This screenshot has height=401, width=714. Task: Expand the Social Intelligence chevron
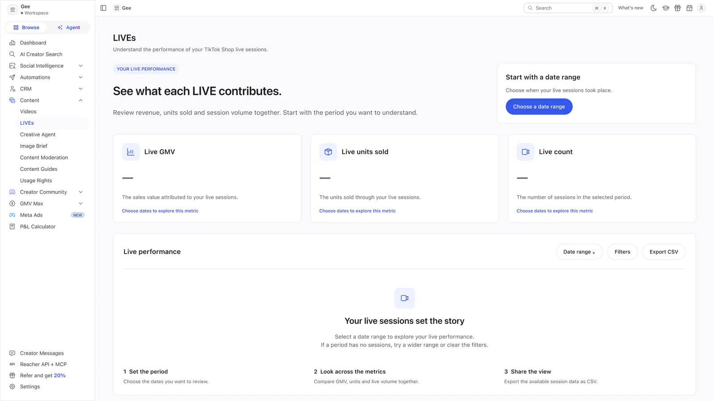(x=81, y=66)
